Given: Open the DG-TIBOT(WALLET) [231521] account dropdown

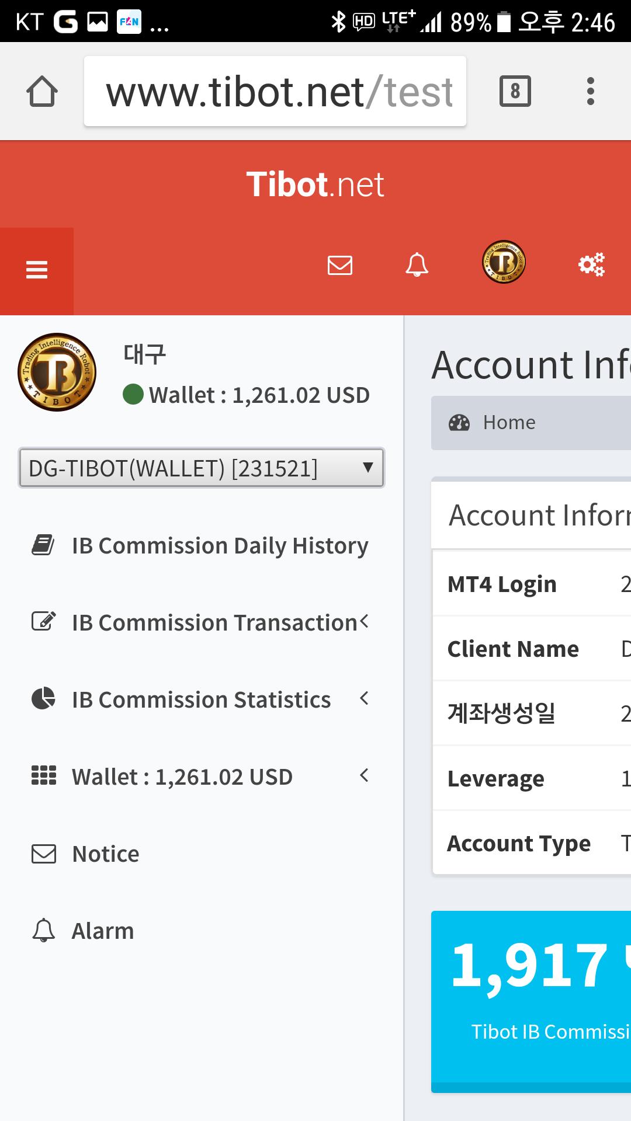Looking at the screenshot, I should click(x=202, y=468).
